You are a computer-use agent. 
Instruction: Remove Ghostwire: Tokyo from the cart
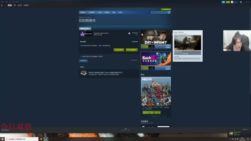(136, 34)
